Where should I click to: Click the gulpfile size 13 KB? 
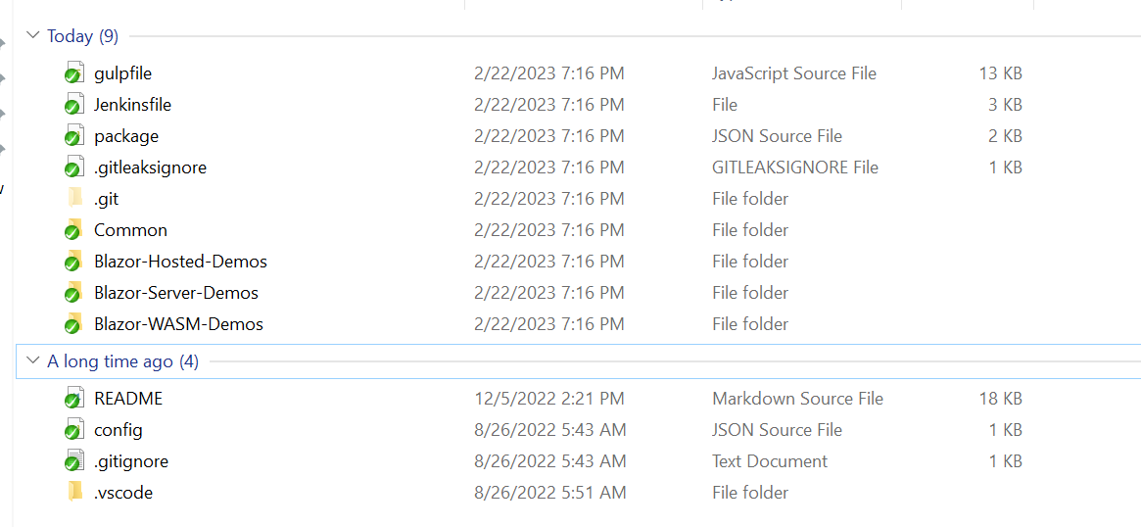point(1000,73)
